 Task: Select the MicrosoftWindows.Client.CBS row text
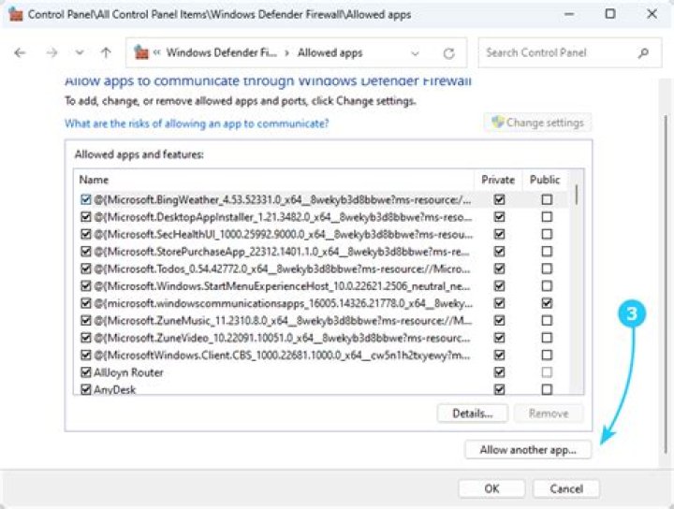(282, 356)
